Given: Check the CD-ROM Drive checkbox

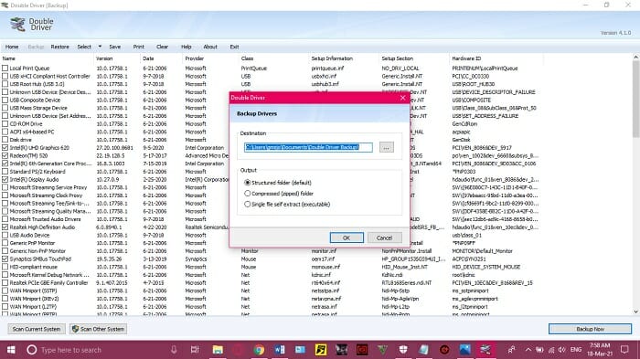Looking at the screenshot, I should (x=5, y=124).
